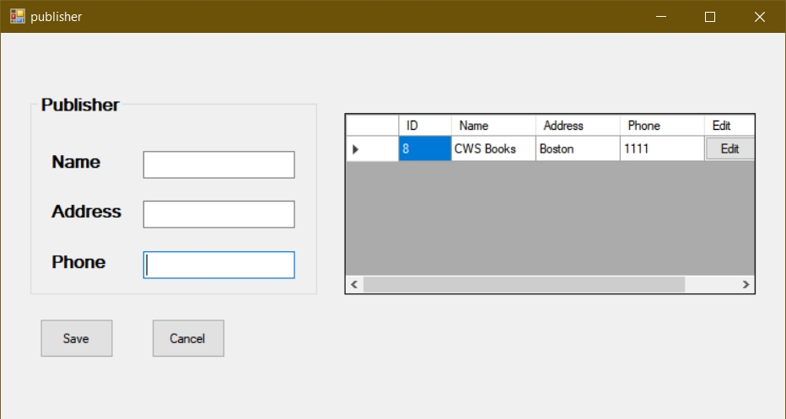This screenshot has height=419, width=786.
Task: Click the publisher app icon in title bar
Action: click(x=17, y=16)
